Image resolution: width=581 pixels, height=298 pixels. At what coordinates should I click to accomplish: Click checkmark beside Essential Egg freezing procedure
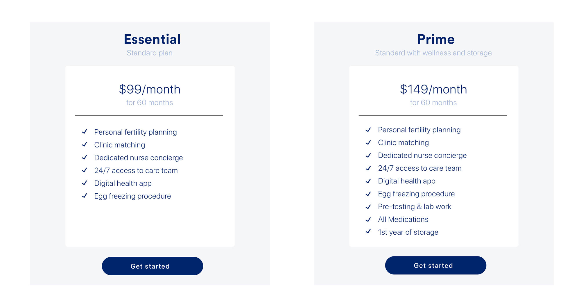pos(85,196)
